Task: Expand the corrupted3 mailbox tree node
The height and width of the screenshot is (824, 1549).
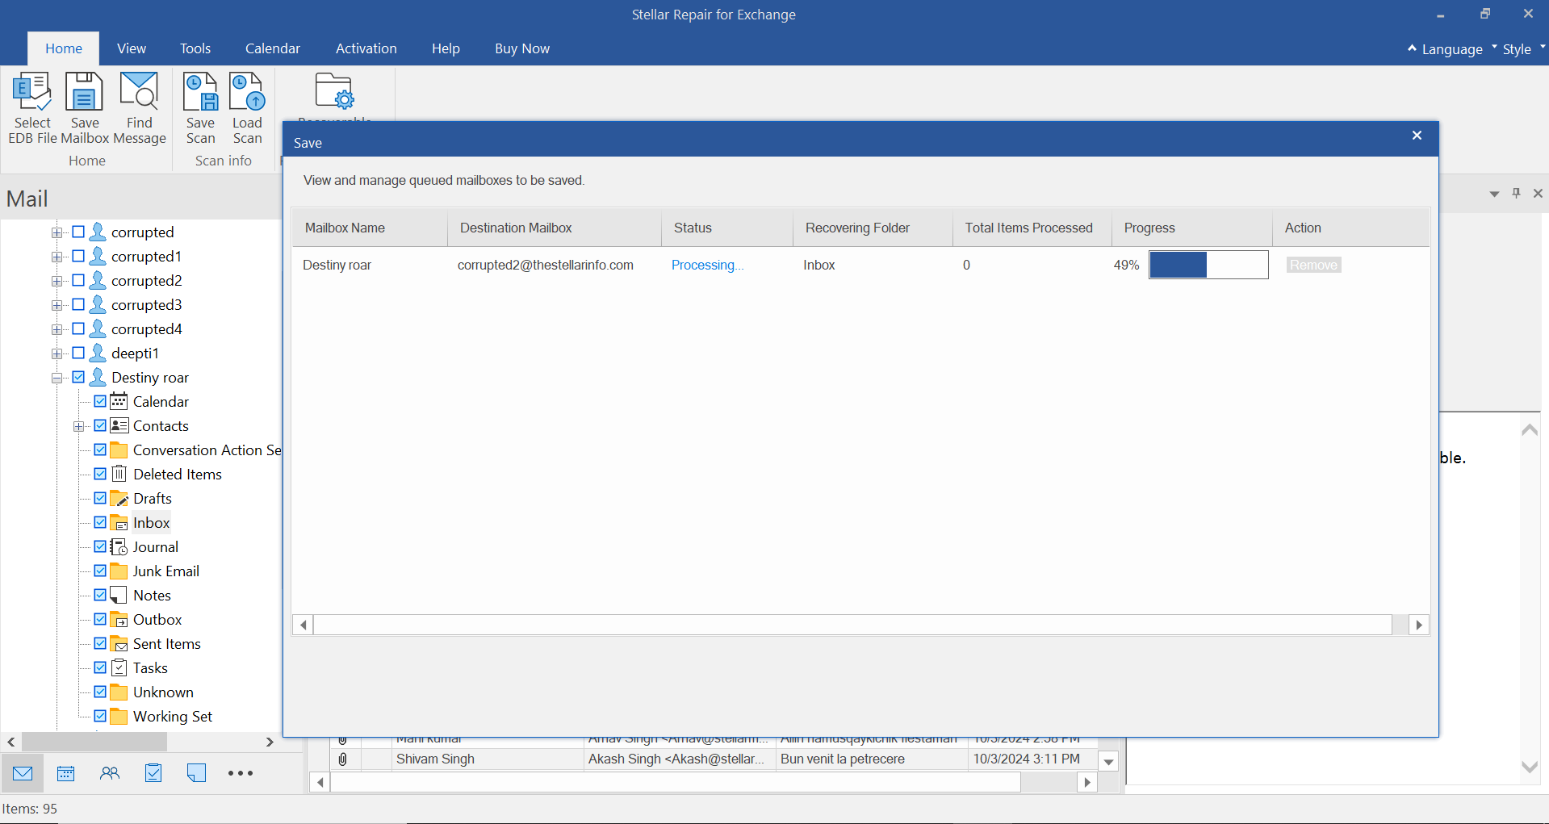Action: 57,305
